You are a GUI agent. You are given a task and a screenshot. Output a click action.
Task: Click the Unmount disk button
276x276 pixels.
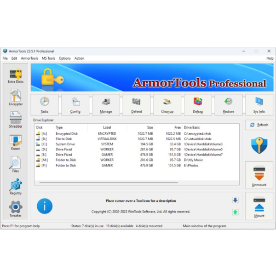pyautogui.click(x=259, y=175)
